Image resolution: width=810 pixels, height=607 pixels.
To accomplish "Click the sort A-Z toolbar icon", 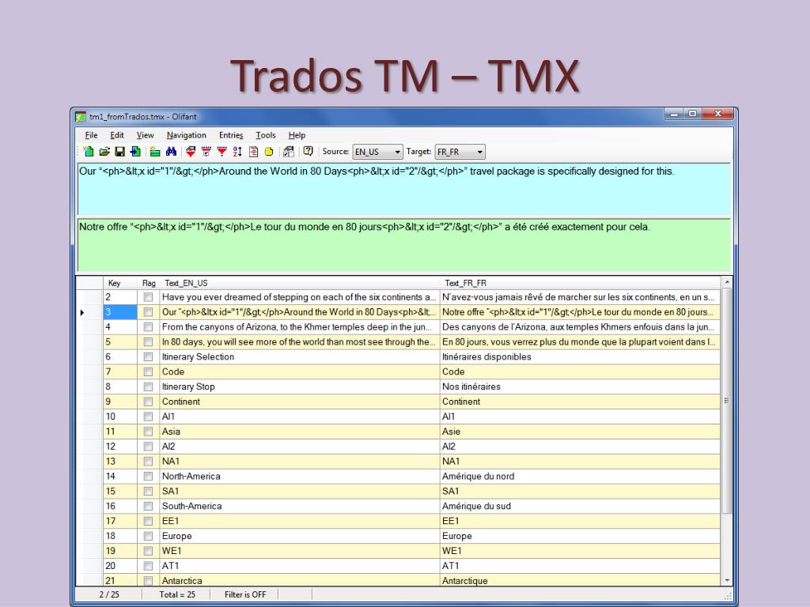I will pyautogui.click(x=237, y=151).
